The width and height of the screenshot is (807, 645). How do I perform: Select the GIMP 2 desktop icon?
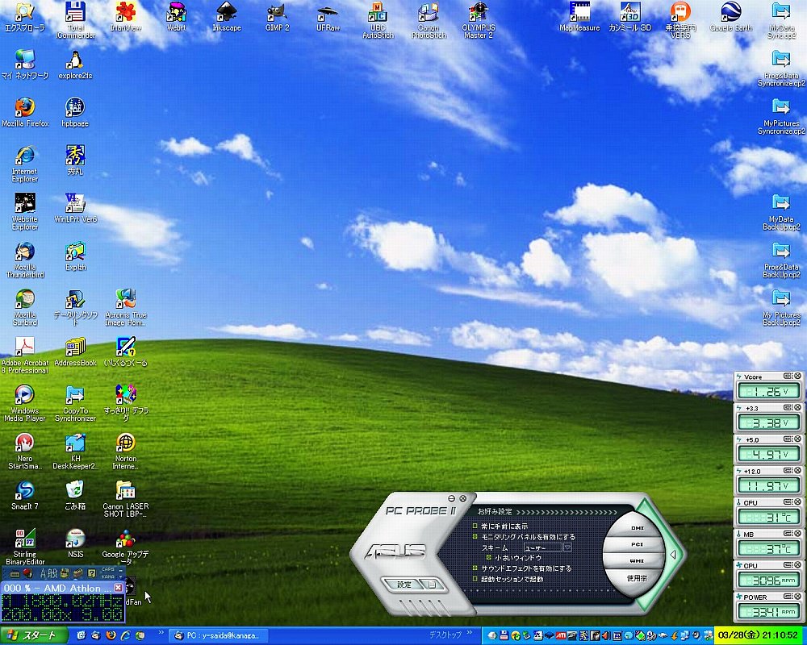point(277,16)
